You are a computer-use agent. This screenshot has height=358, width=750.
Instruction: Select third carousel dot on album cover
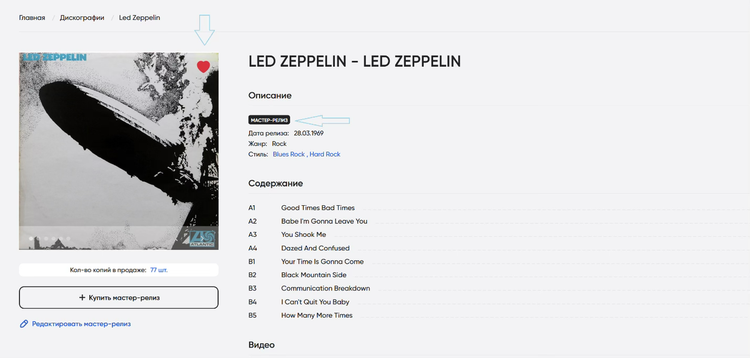point(46,238)
